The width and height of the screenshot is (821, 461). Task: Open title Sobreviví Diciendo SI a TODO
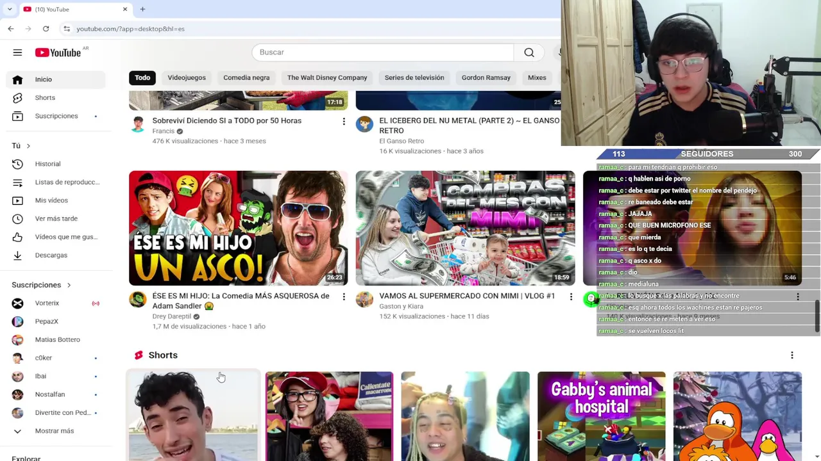[226, 121]
